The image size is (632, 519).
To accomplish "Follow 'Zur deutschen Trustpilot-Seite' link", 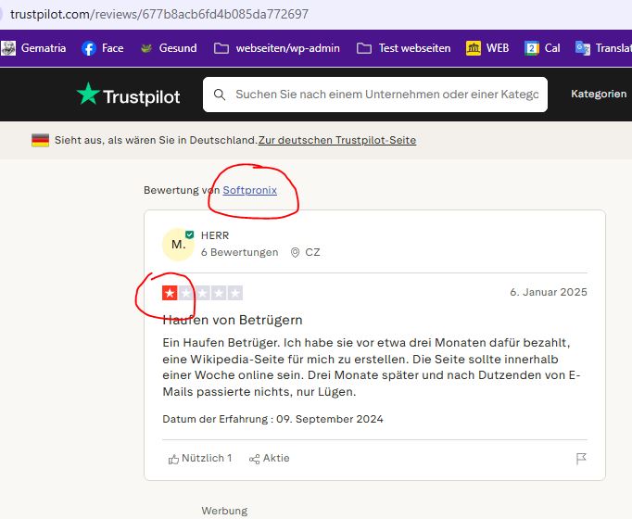I will (337, 140).
